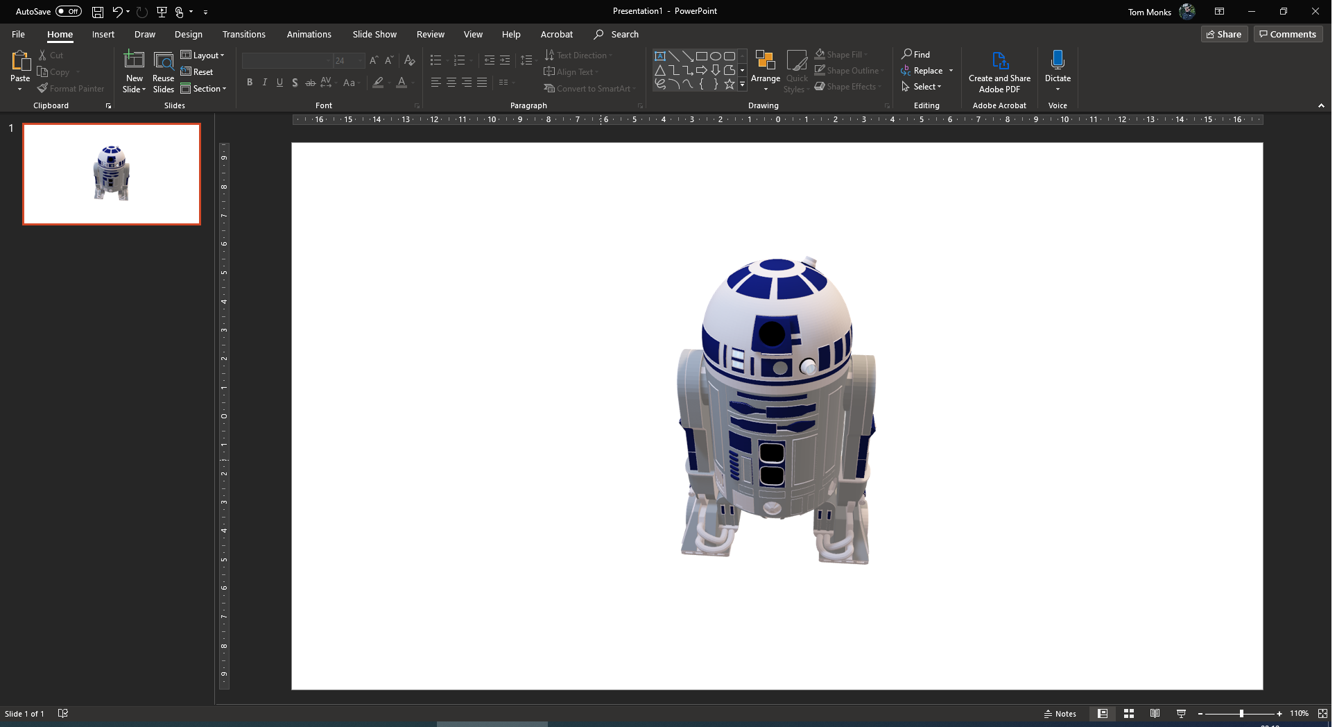Screen dimensions: 1337x727
Task: Switch to the Design tab
Action: (189, 34)
